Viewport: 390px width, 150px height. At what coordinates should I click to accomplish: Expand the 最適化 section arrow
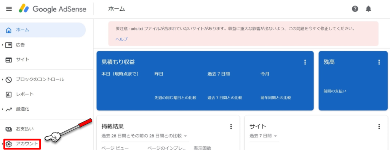[x=2, y=109]
